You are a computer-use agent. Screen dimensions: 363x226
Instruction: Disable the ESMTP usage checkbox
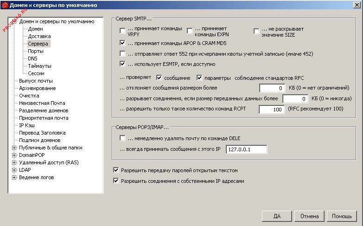coord(122,64)
